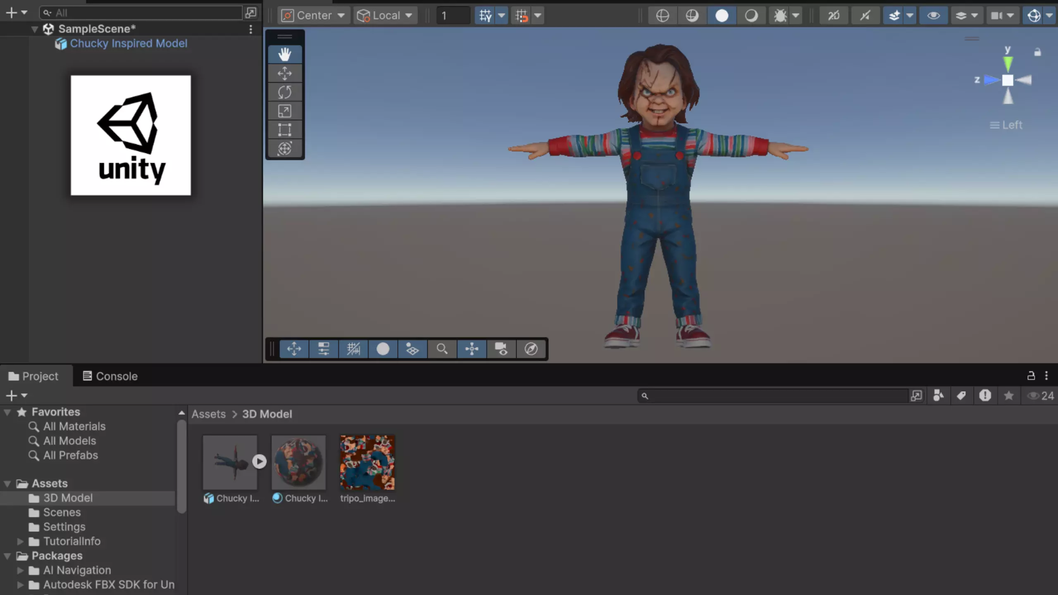Collapse the Favorites group

(x=7, y=412)
